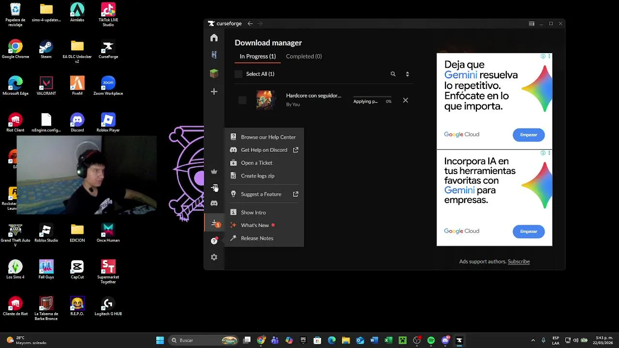
Task: Select CurseForge desktop shortcut
Action: [x=108, y=50]
